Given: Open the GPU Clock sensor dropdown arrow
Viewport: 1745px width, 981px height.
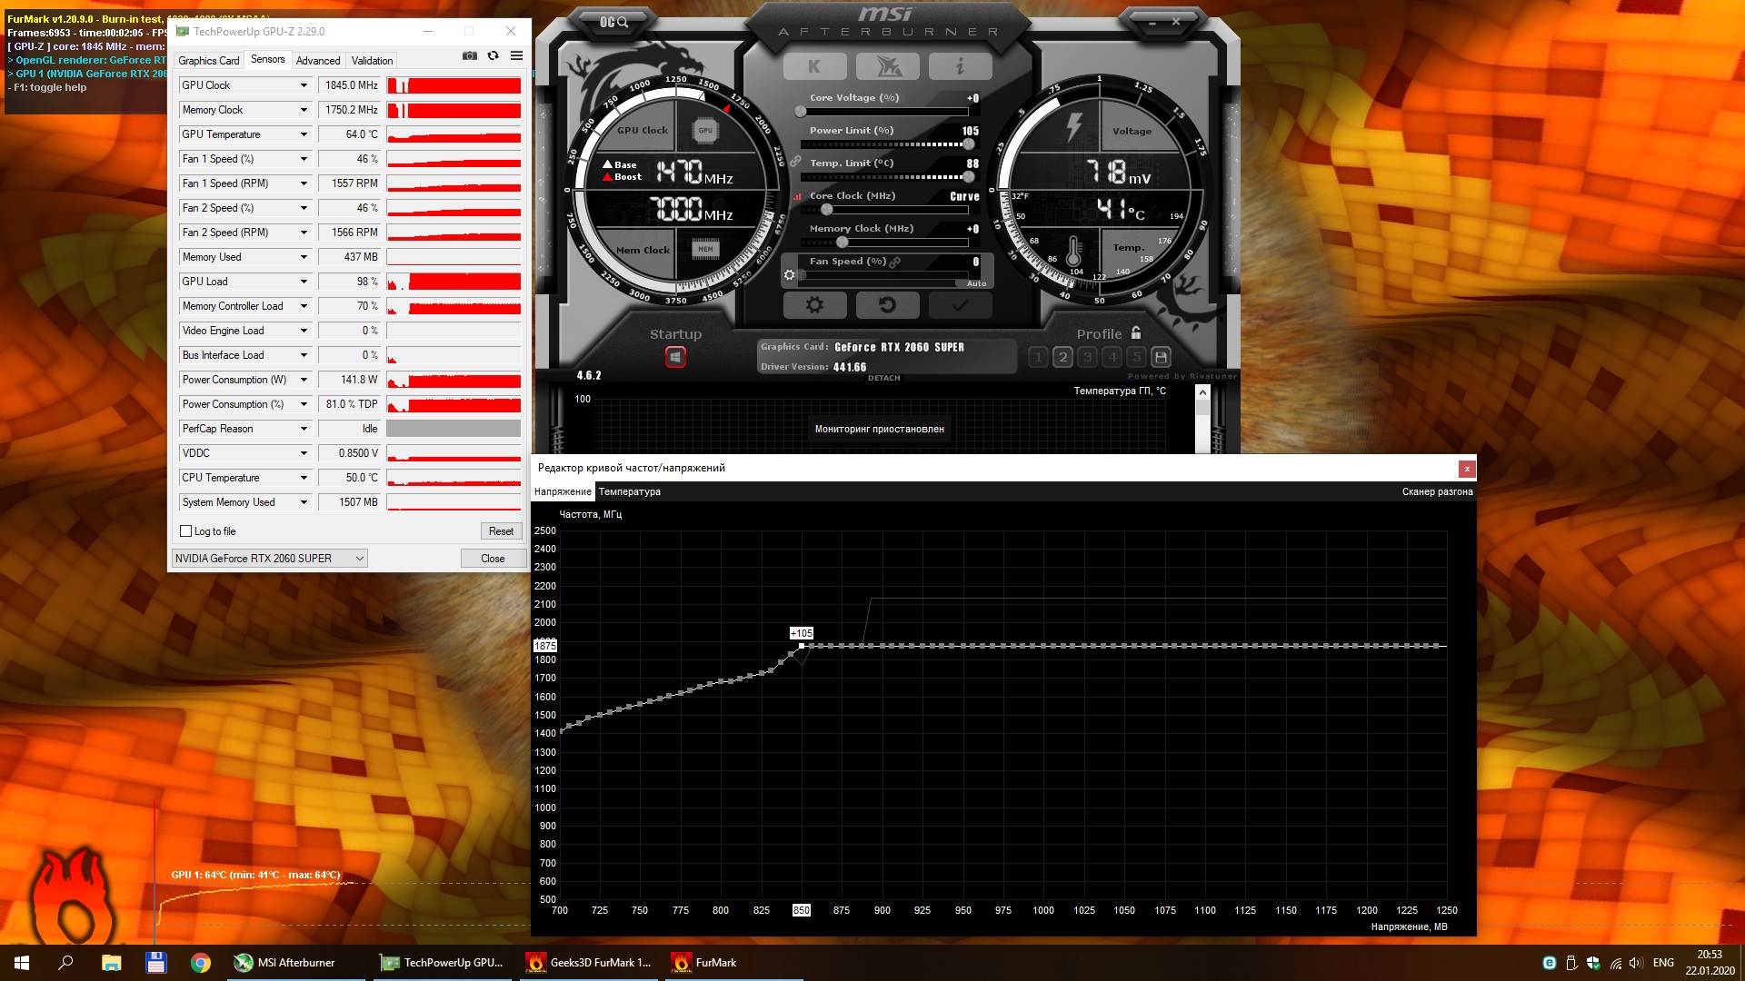Looking at the screenshot, I should [304, 85].
